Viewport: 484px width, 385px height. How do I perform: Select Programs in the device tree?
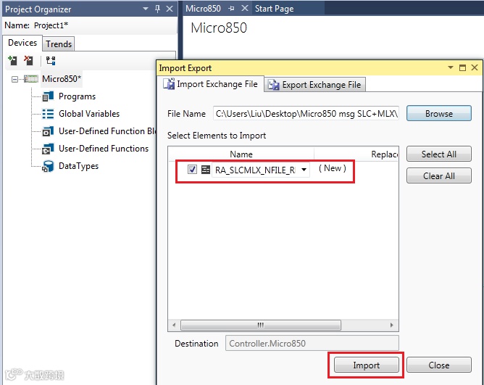[78, 96]
